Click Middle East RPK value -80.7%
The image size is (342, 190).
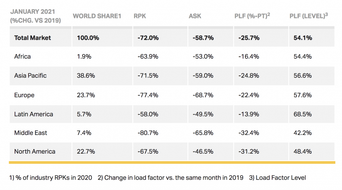pos(148,133)
